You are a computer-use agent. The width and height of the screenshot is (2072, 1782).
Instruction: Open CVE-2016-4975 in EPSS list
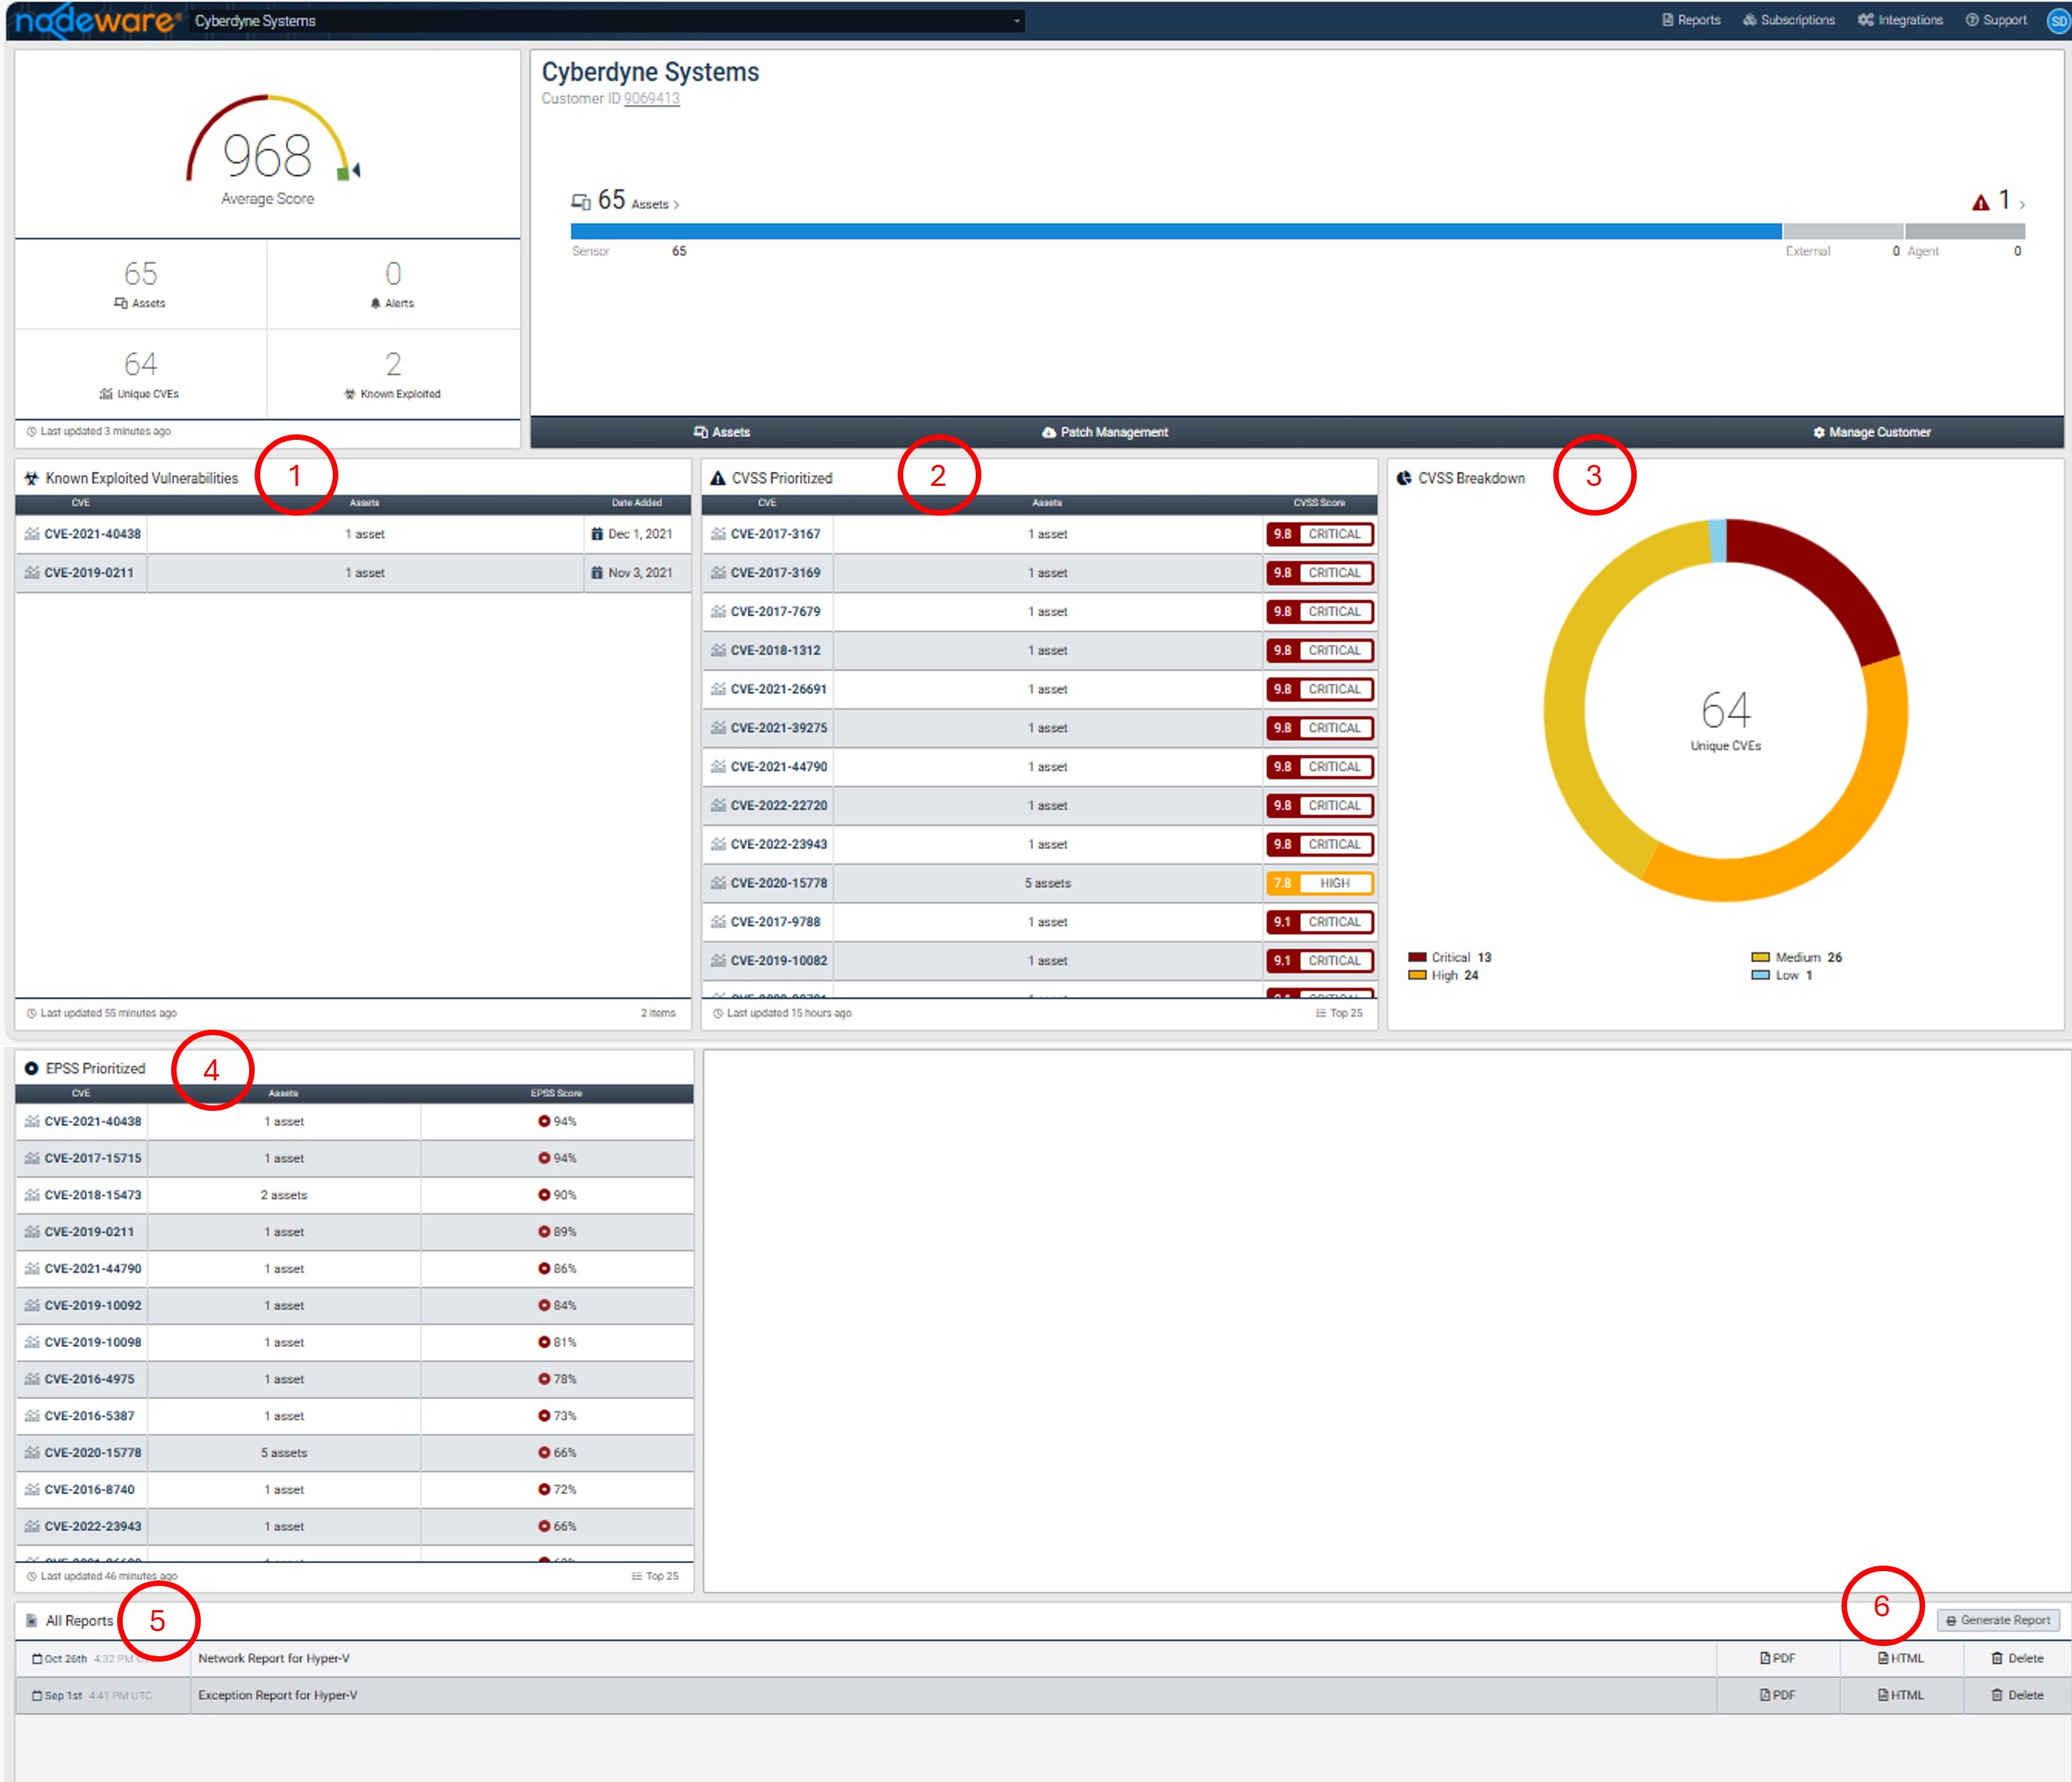coord(89,1379)
